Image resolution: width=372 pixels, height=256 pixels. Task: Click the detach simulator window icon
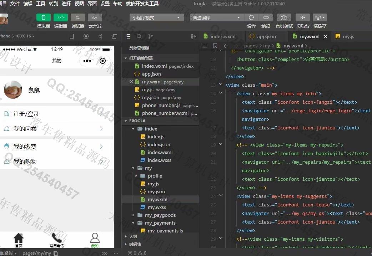point(115,36)
